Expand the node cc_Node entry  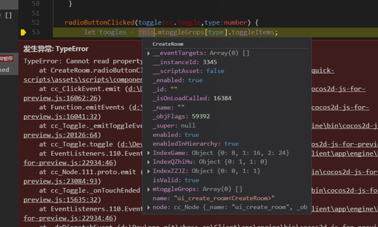pyautogui.click(x=148, y=207)
